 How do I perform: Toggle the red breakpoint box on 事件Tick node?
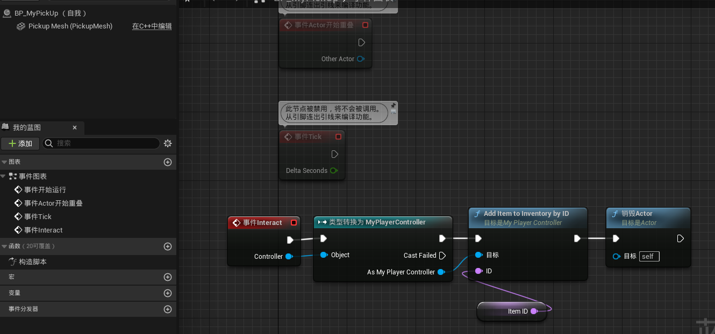(x=338, y=137)
